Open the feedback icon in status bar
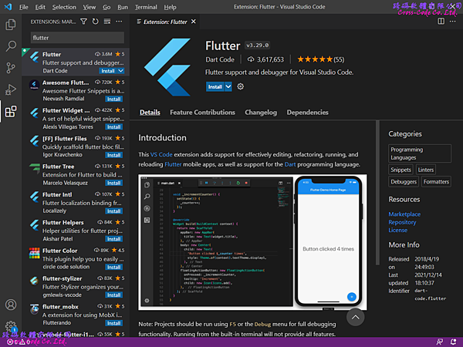463x347 pixels. pos(440,342)
